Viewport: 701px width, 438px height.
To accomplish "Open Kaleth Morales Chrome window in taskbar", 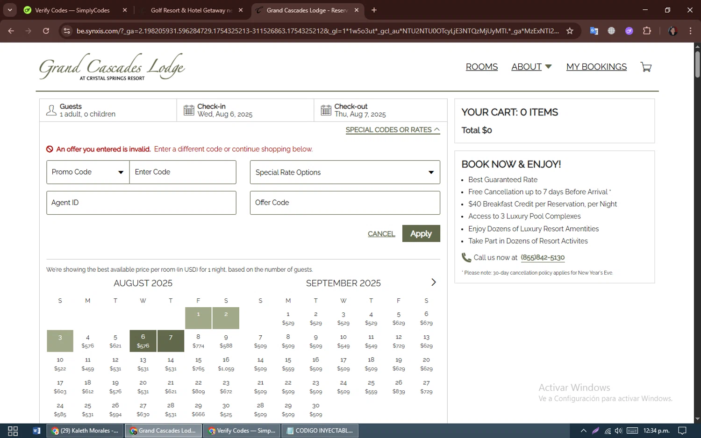I will tap(85, 431).
